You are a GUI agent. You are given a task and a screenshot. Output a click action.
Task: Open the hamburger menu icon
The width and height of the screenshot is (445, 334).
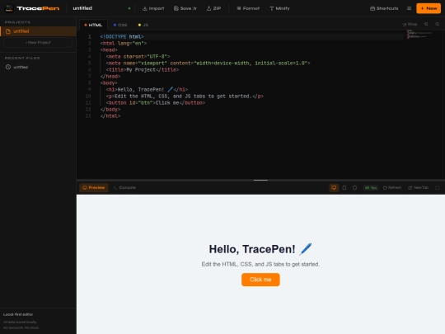[x=409, y=8]
